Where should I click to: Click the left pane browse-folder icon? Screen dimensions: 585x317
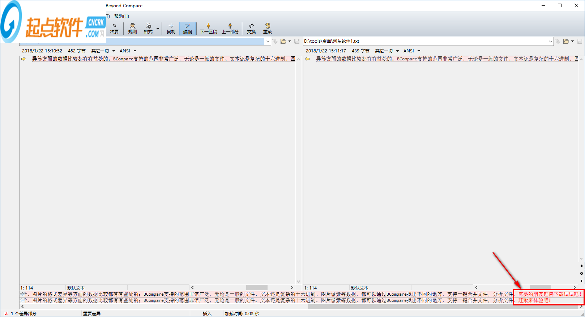283,42
